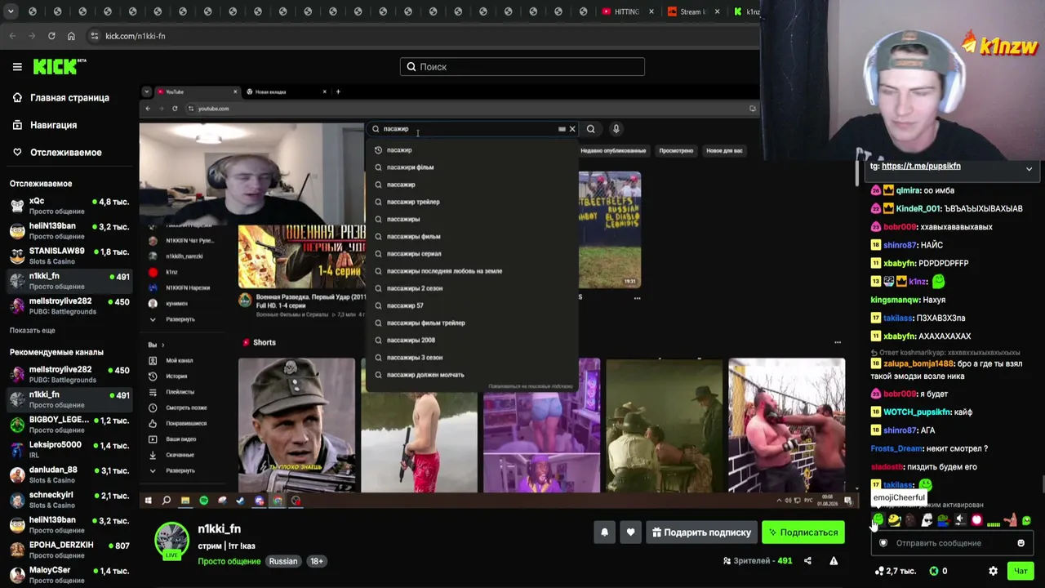Choose the "пассажир трейлер" search suggestion
The image size is (1045, 588).
(413, 202)
